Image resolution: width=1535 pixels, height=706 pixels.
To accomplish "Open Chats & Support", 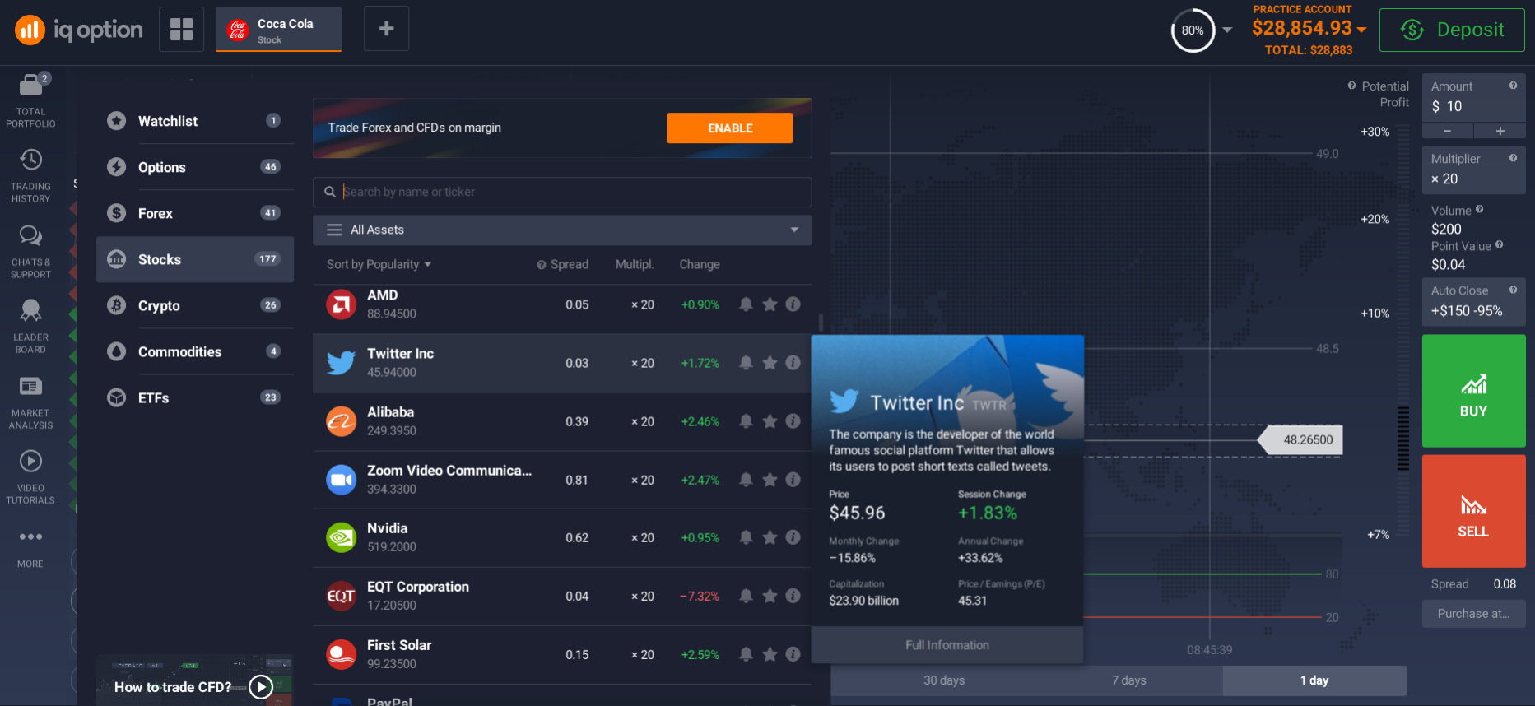I will coord(30,252).
